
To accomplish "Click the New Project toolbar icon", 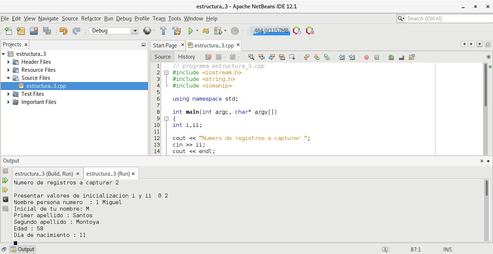I will [x=21, y=31].
